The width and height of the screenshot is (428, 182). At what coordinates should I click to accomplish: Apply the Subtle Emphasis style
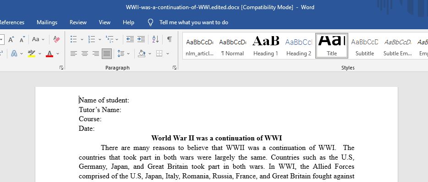tap(398, 46)
